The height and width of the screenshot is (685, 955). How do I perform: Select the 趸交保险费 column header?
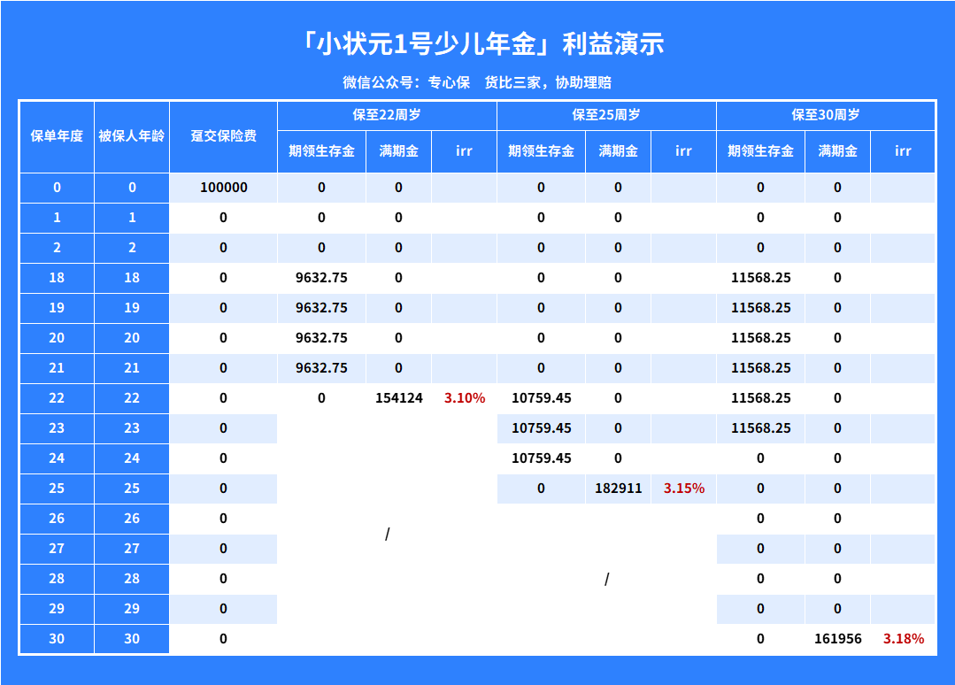pyautogui.click(x=223, y=136)
